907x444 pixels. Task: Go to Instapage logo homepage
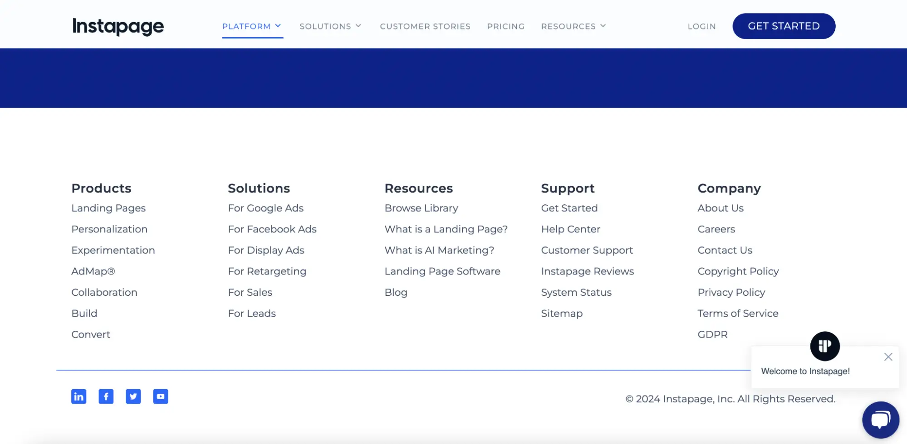[x=118, y=26]
